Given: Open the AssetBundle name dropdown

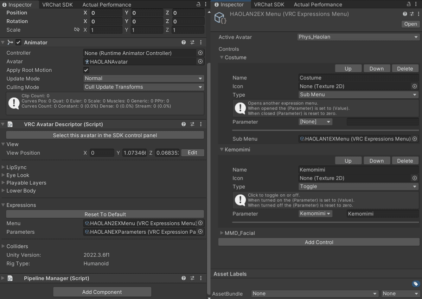Looking at the screenshot, I should point(315,293).
